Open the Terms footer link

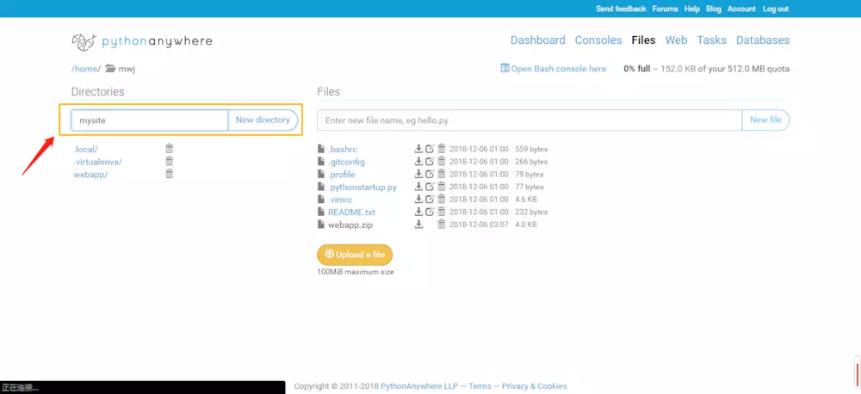click(x=480, y=386)
